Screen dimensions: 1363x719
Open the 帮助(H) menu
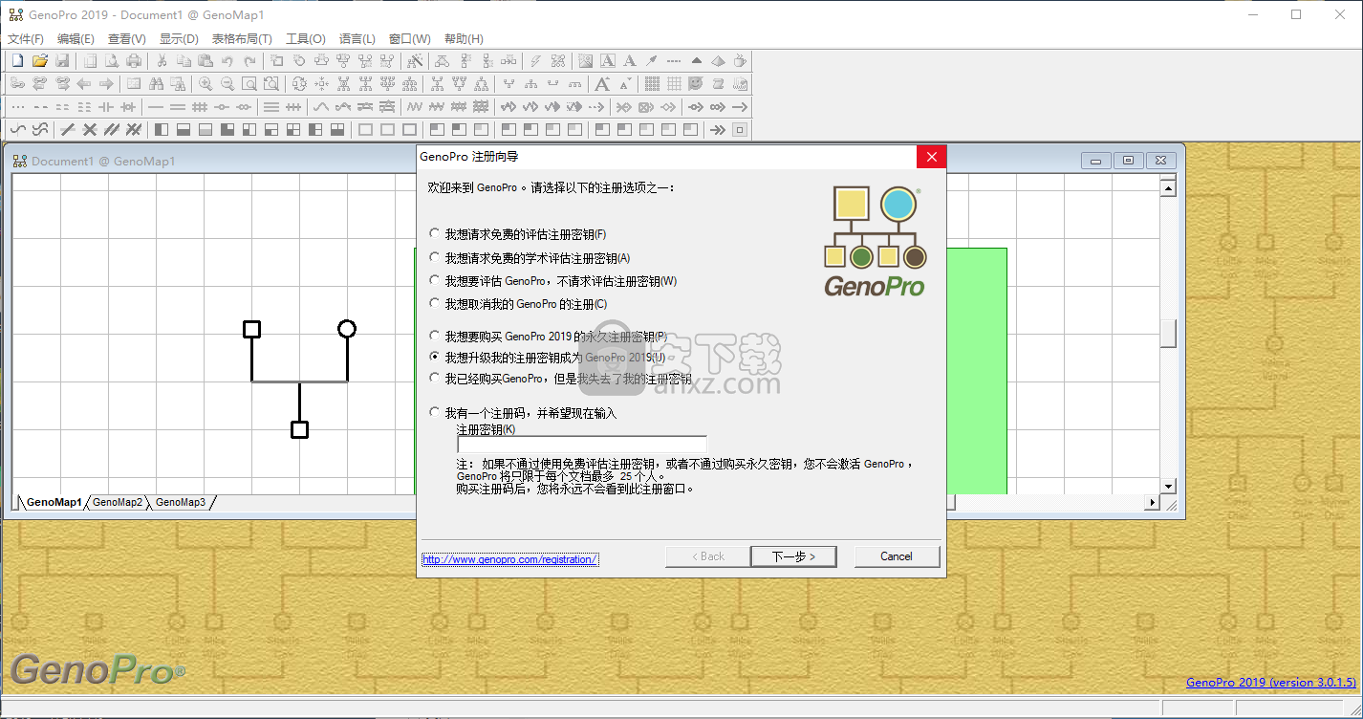pos(464,38)
